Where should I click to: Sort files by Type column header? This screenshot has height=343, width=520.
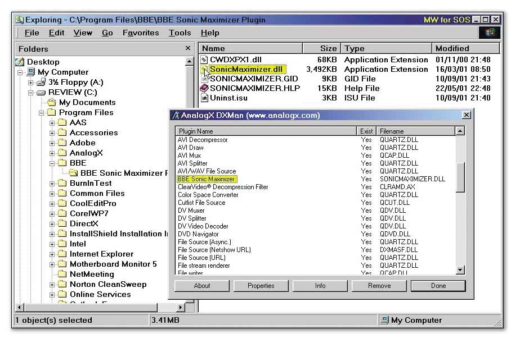(387, 48)
